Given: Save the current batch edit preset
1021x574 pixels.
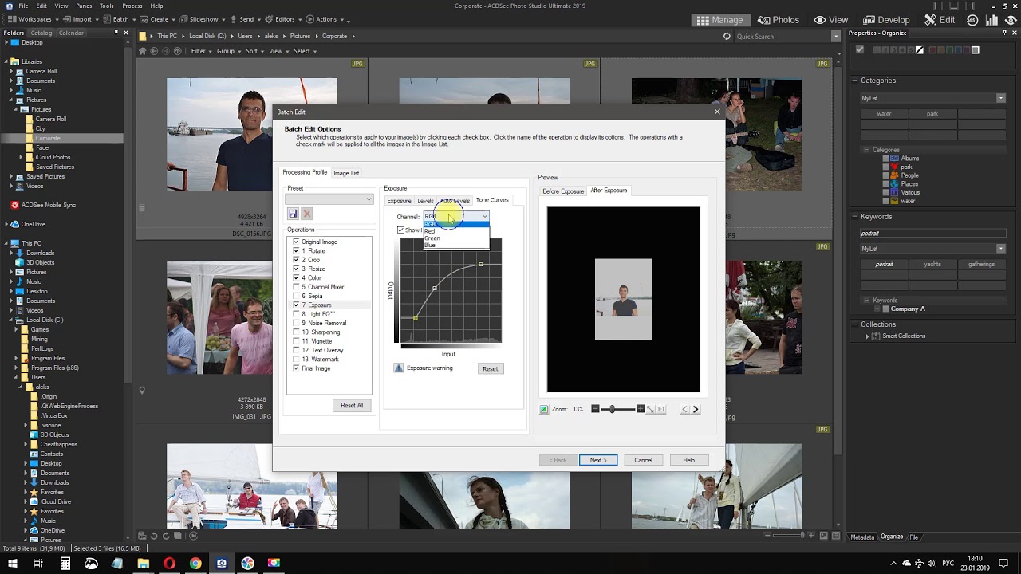Looking at the screenshot, I should pos(293,214).
